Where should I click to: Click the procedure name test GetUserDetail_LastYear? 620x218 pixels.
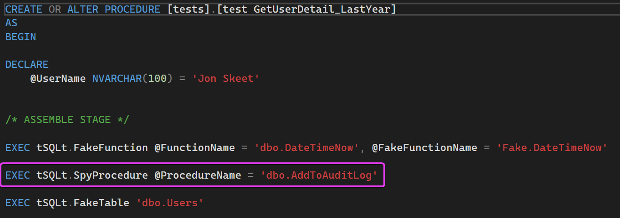pos(306,9)
